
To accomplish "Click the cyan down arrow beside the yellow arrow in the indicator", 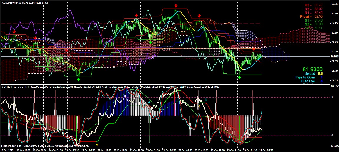I will click(206, 100).
